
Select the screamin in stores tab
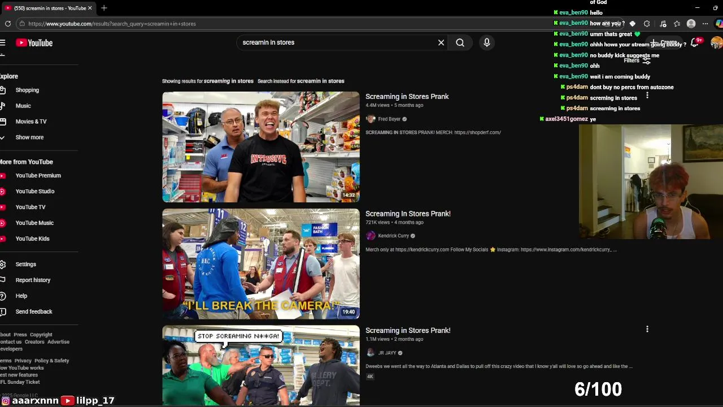(x=48, y=8)
